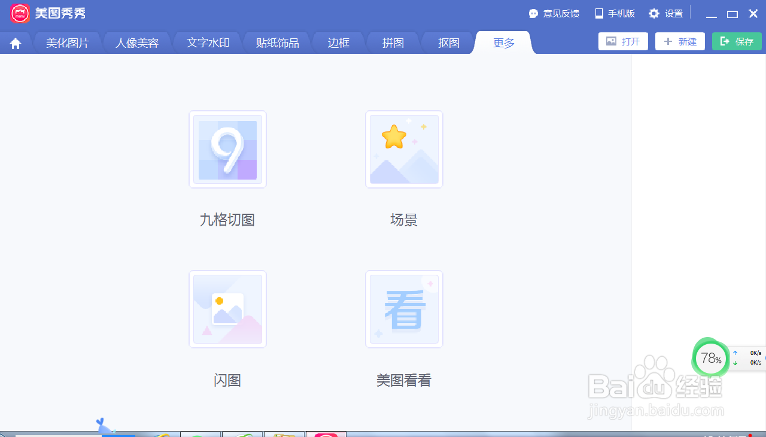
Task: Switch to the 美化图片 tab
Action: click(x=68, y=43)
